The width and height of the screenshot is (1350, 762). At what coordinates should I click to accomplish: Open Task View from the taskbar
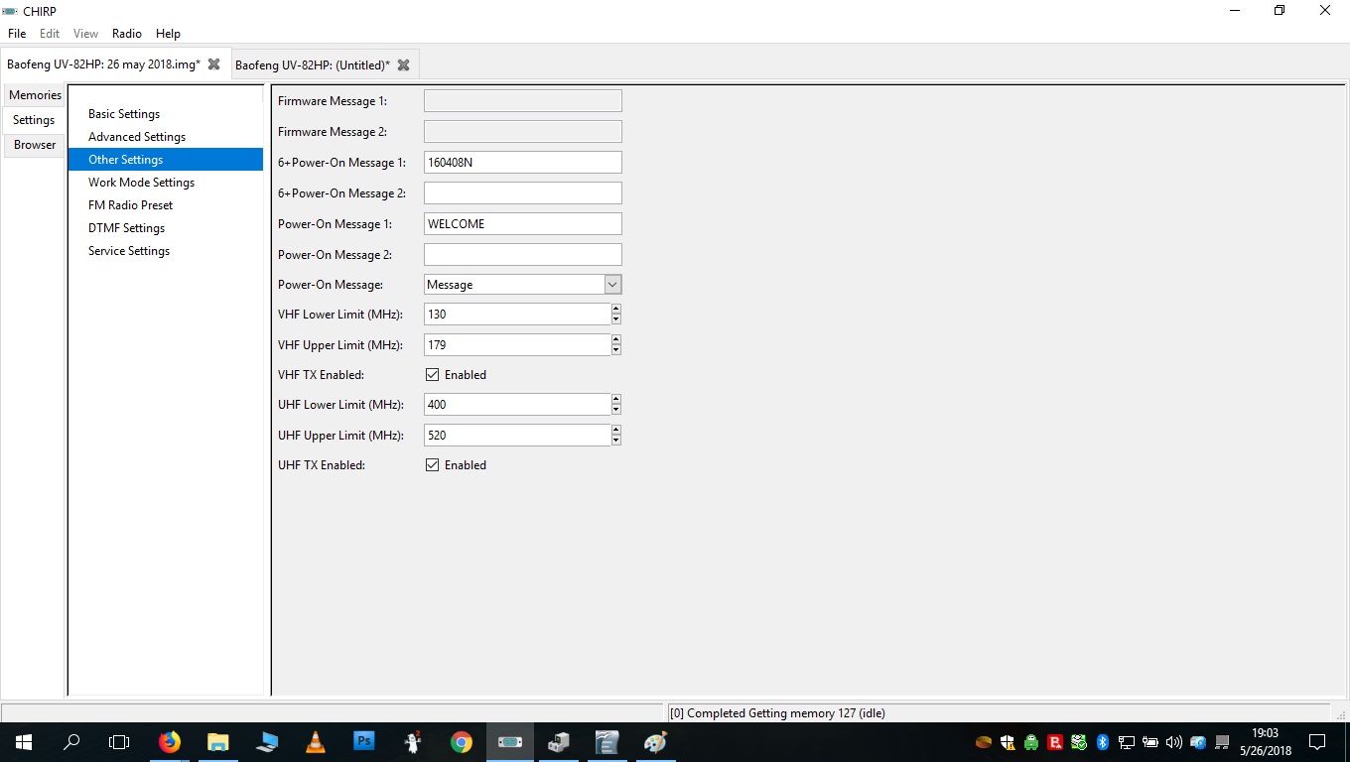point(119,741)
